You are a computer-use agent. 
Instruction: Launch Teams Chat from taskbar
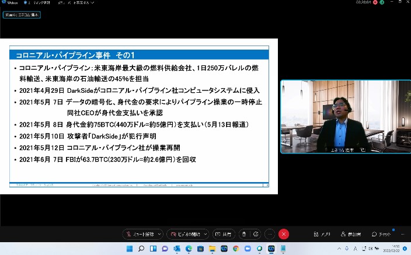[x=165, y=249]
